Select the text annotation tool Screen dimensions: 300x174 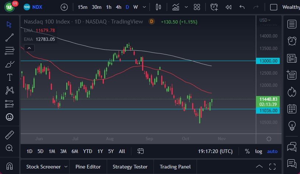tap(10, 77)
